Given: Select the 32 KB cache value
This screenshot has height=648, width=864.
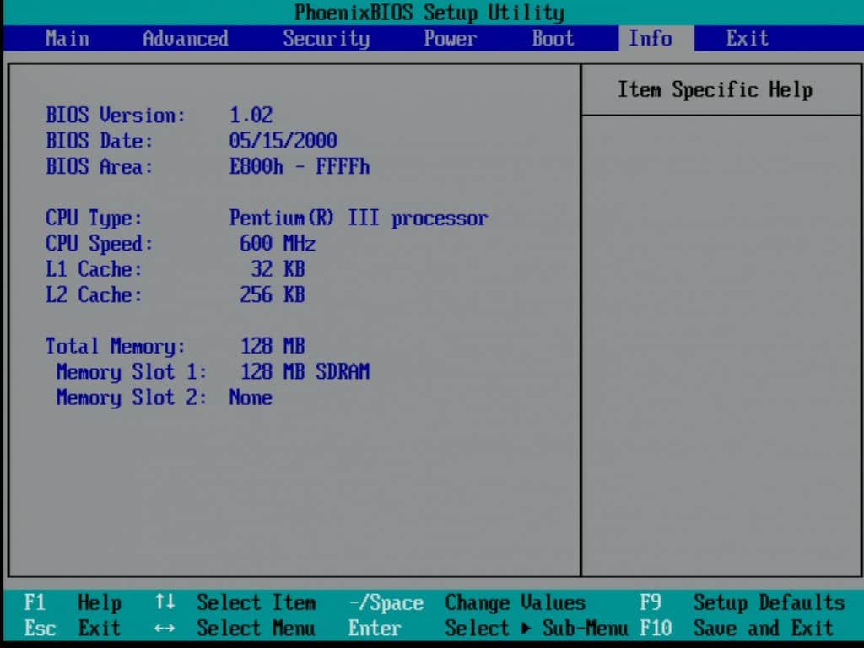Looking at the screenshot, I should click(x=278, y=269).
